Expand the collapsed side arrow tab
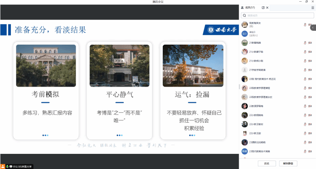316x169 pixels. pos(313,28)
